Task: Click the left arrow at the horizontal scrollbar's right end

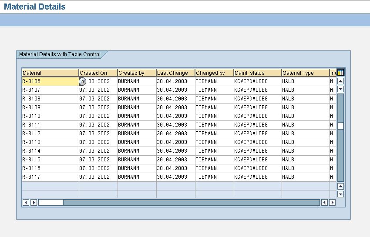Action: click(x=324, y=202)
